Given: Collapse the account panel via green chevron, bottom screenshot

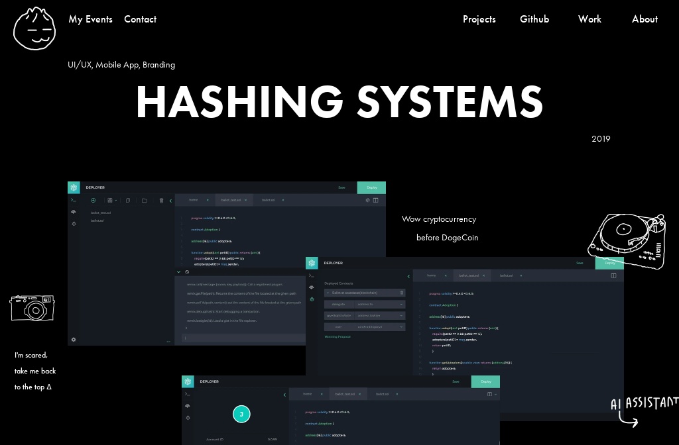Looking at the screenshot, I should [x=284, y=395].
